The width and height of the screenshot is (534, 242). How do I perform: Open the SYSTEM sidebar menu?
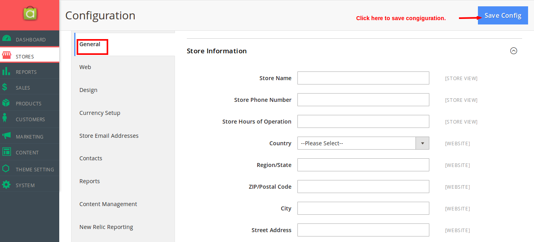(x=30, y=185)
